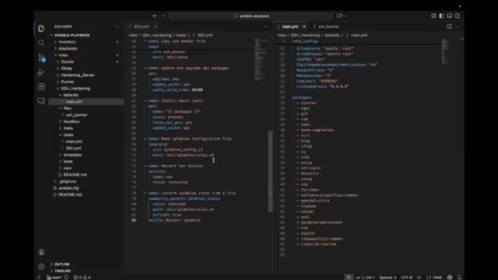Open errors and warnings in status bar

(x=82, y=277)
